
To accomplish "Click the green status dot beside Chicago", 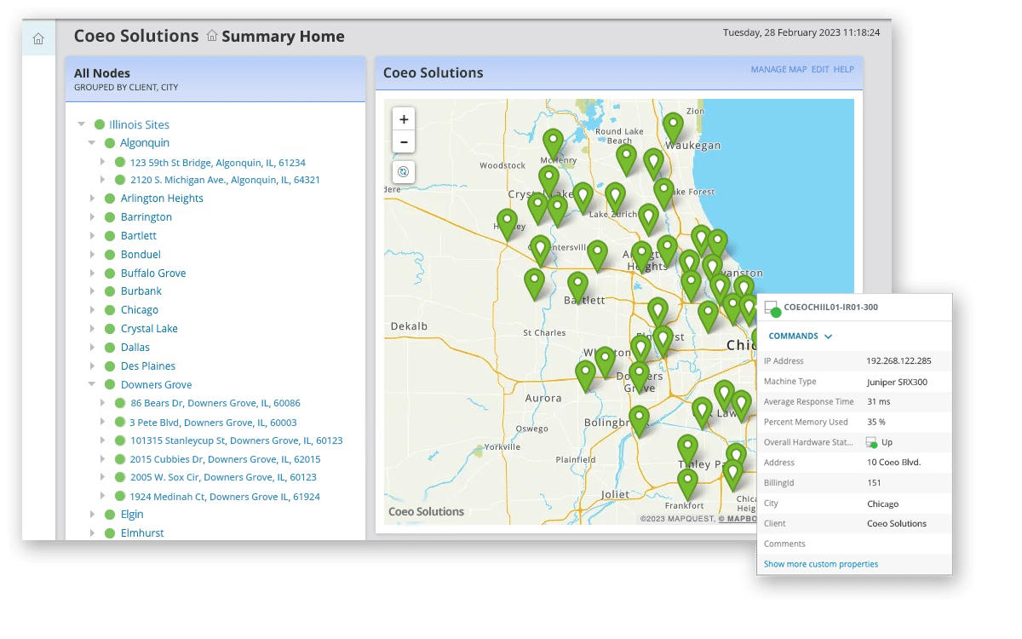I will coord(110,310).
